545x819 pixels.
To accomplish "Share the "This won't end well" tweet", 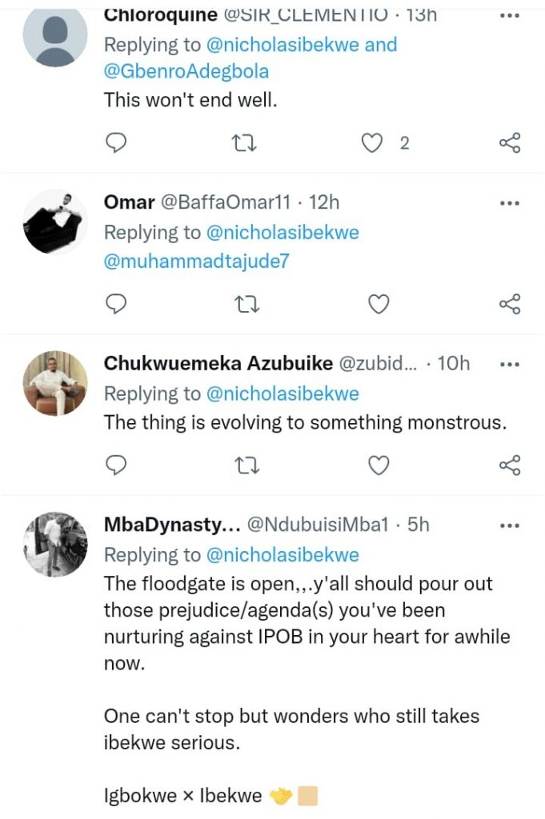I will pyautogui.click(x=510, y=143).
